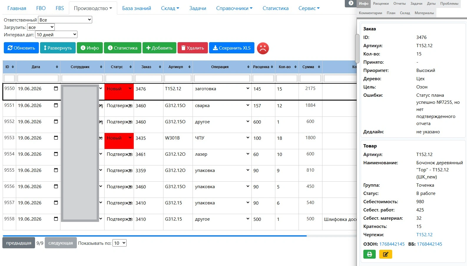Open operation dropdown showing лазер
Viewport: 467px width, 266px height.
222,154
